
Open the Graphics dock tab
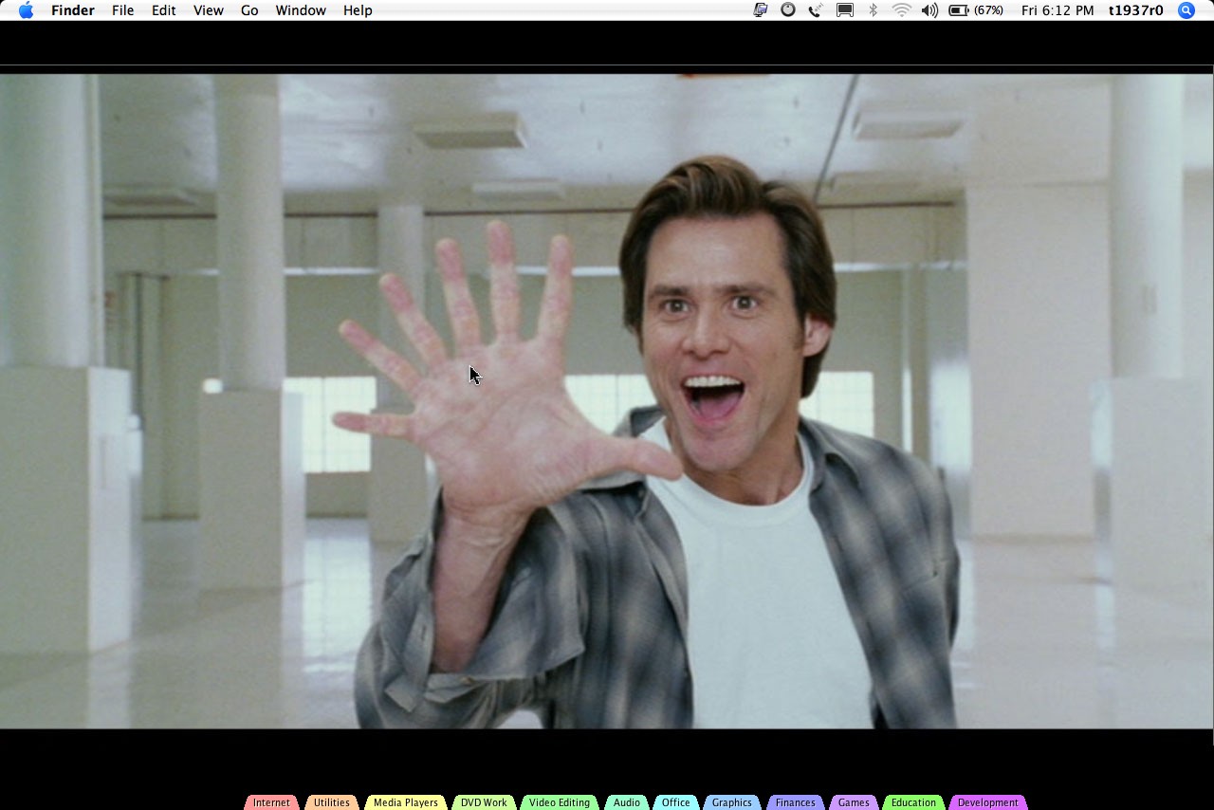[732, 802]
